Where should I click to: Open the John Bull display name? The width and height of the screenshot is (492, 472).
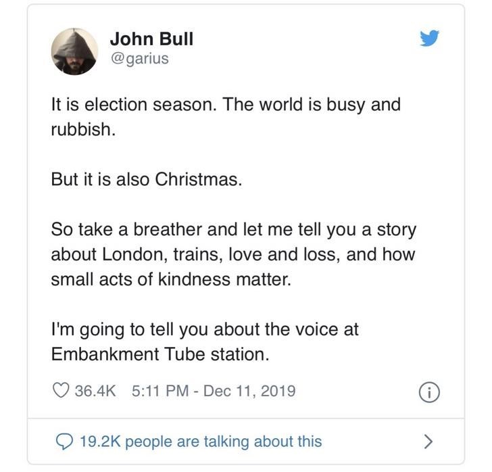[x=151, y=39]
